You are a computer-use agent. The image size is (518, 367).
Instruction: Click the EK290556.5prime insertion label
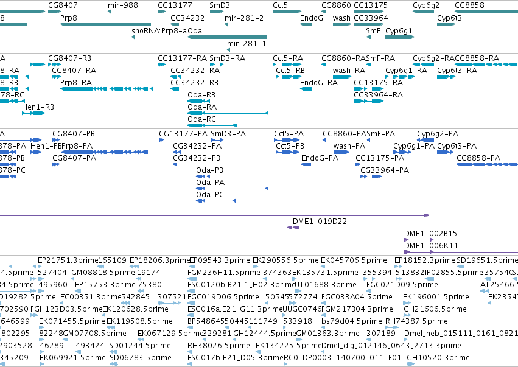(x=285, y=260)
